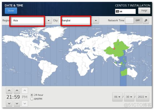Image resolution: width=154 pixels, height=110 pixels.
Task: Click the red location pin on map
Action: pos(114,49)
